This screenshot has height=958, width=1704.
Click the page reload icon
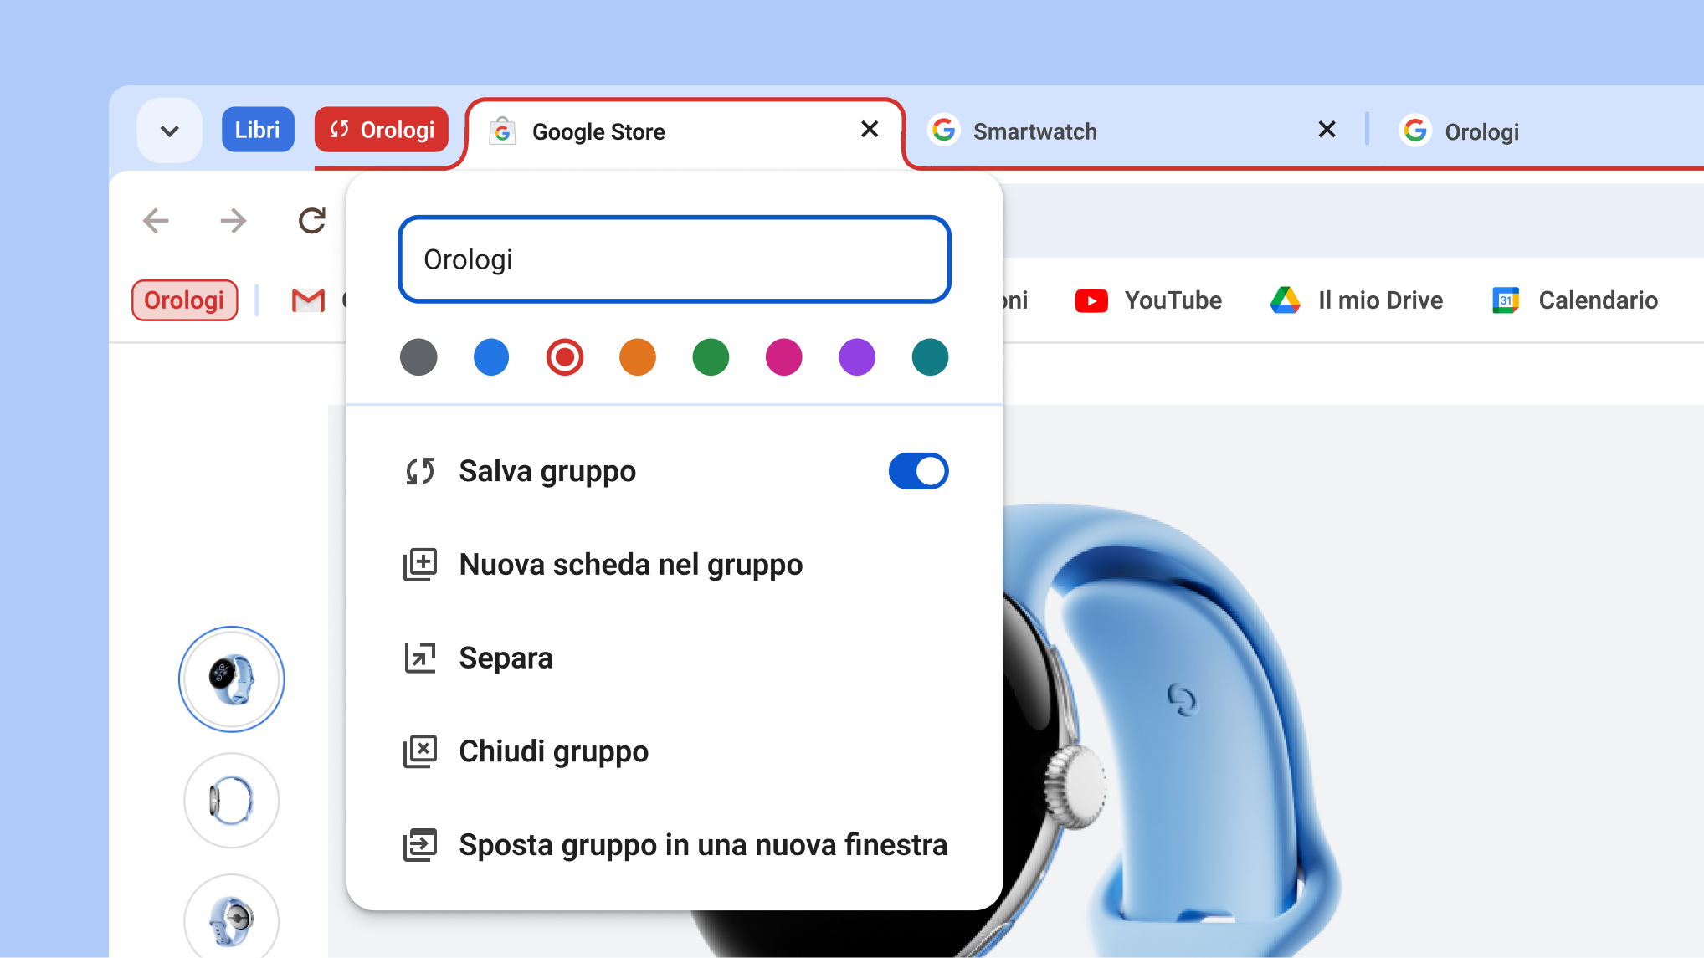click(311, 220)
